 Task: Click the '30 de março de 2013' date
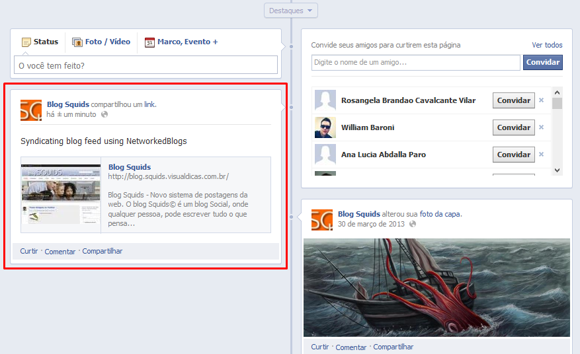pos(371,224)
